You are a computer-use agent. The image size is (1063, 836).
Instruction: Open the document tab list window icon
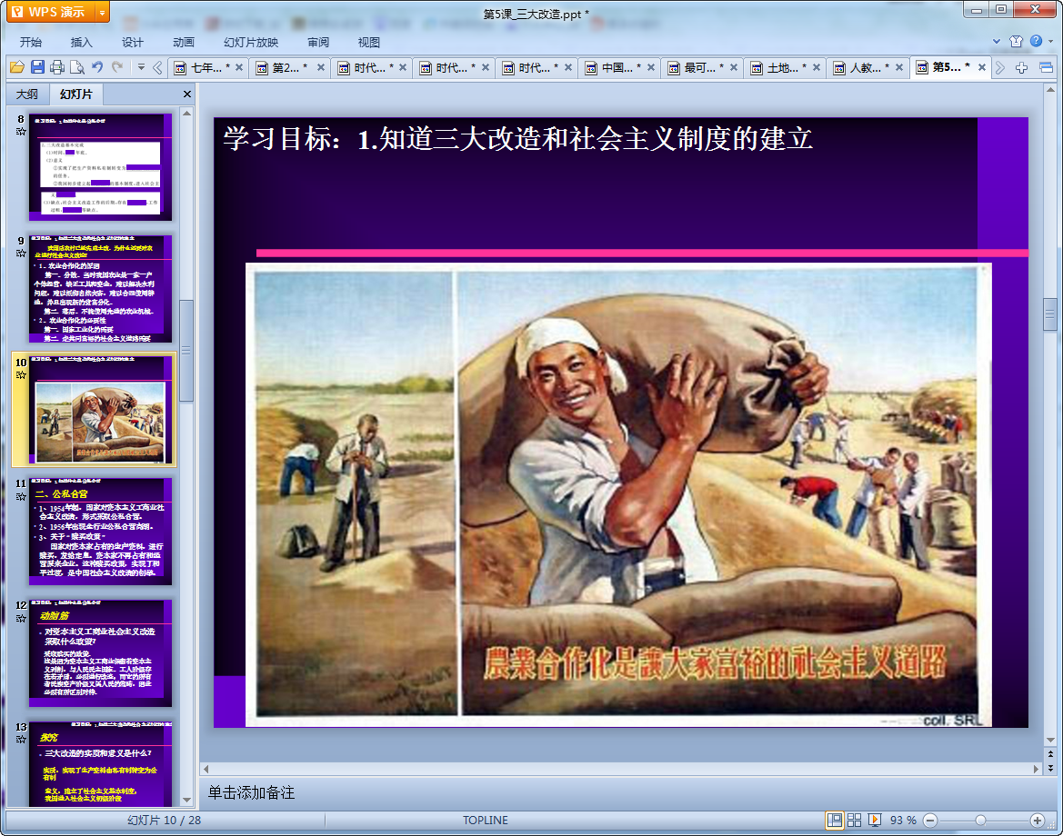point(1046,67)
